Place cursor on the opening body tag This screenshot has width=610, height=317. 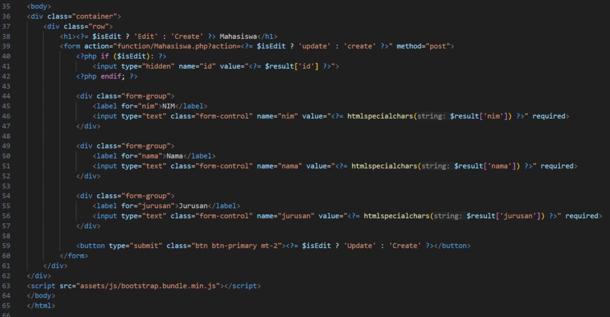tap(39, 5)
